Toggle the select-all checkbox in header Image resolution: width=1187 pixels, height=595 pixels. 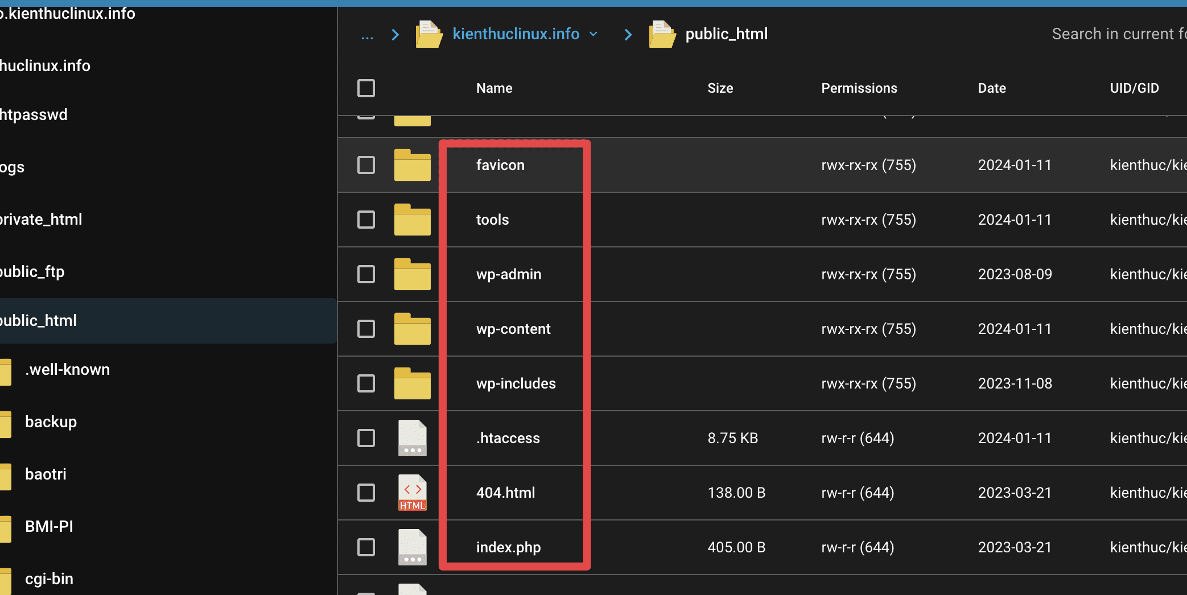click(366, 88)
